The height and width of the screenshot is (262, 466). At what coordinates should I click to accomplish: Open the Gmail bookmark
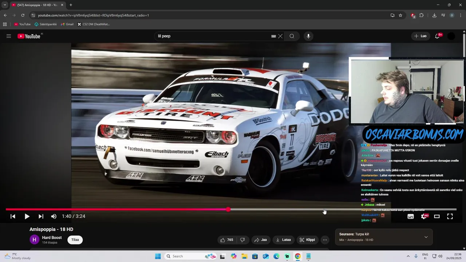[67, 24]
